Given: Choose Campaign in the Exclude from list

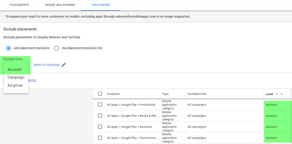Looking at the screenshot, I should [x=16, y=77].
